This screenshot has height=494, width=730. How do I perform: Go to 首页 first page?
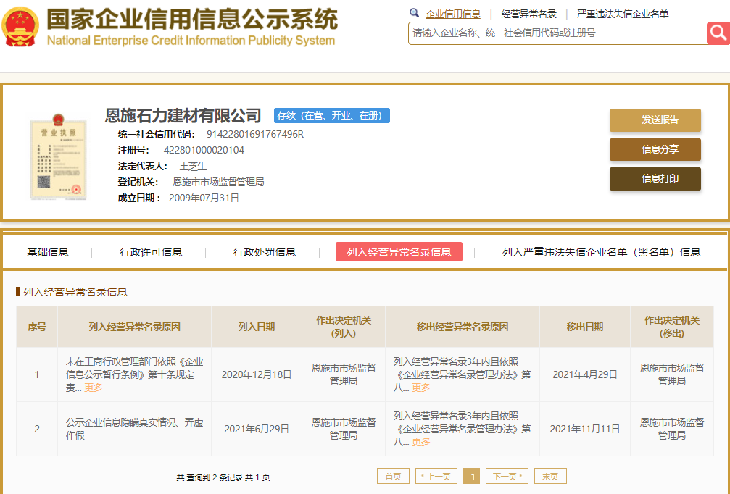coord(393,477)
